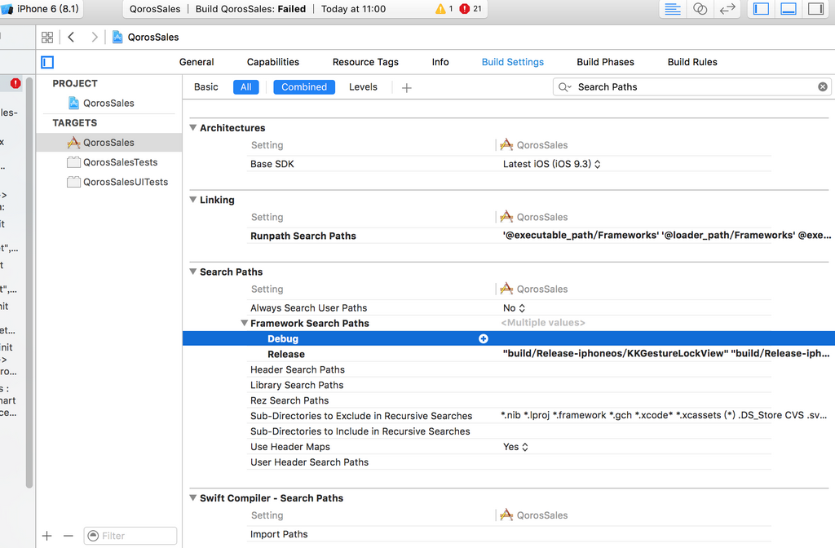Select the Rez Search Paths row
This screenshot has height=548, width=835.
509,400
